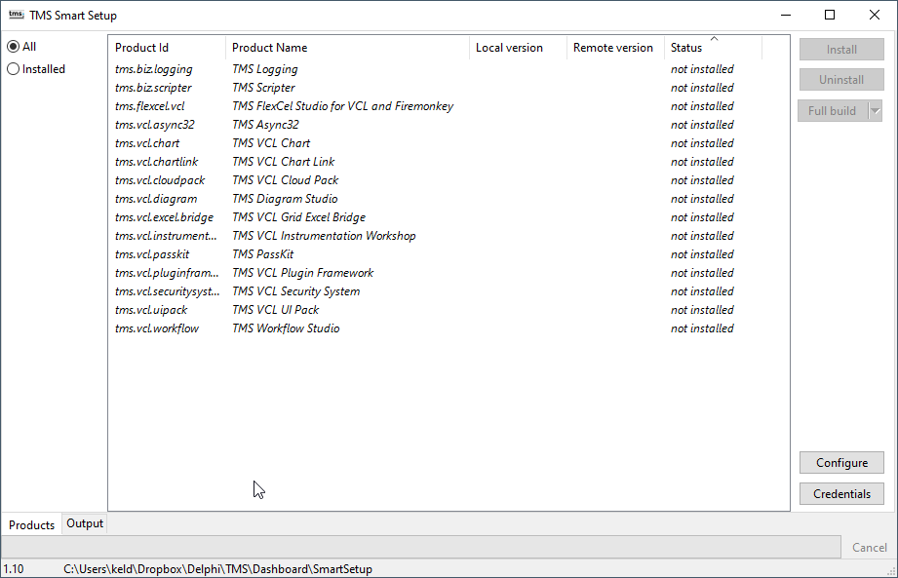This screenshot has height=578, width=898.
Task: Click the not installed status of TMS Logging
Action: coord(702,69)
